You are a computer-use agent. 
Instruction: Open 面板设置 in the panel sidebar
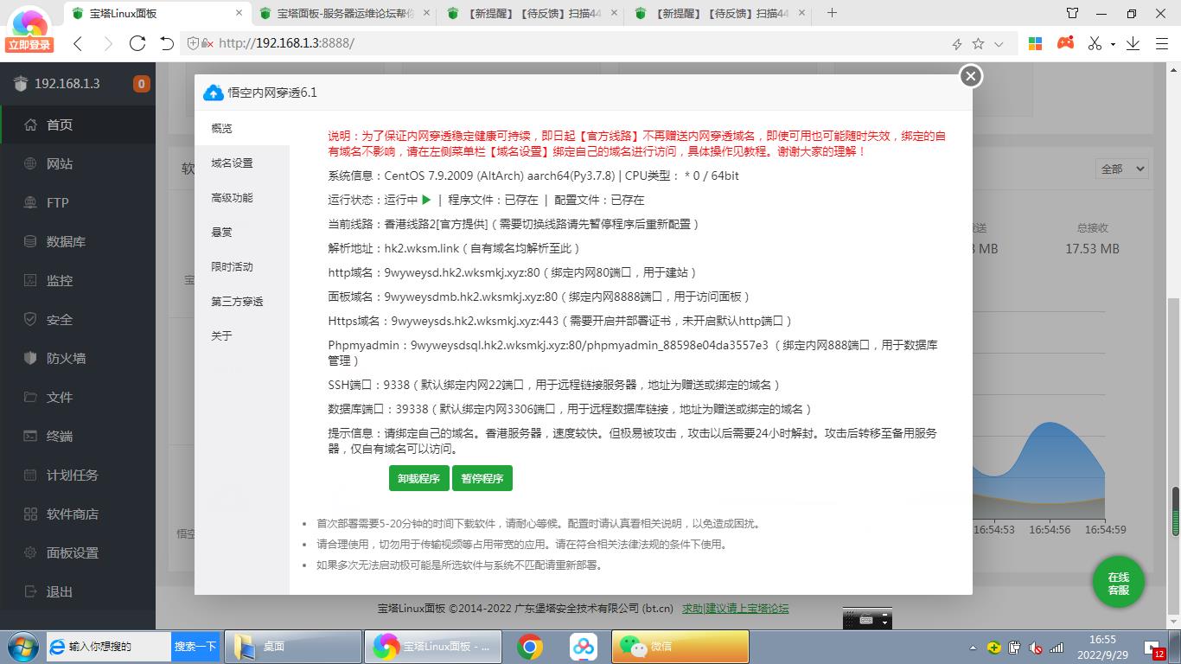78,552
